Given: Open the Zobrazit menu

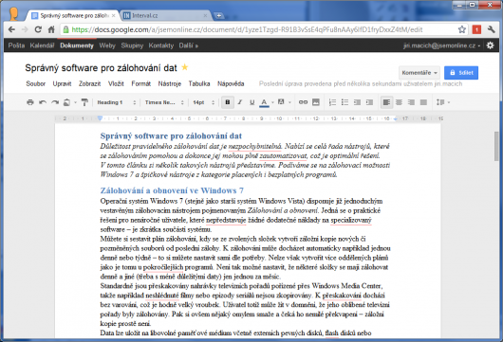Looking at the screenshot, I should point(90,83).
